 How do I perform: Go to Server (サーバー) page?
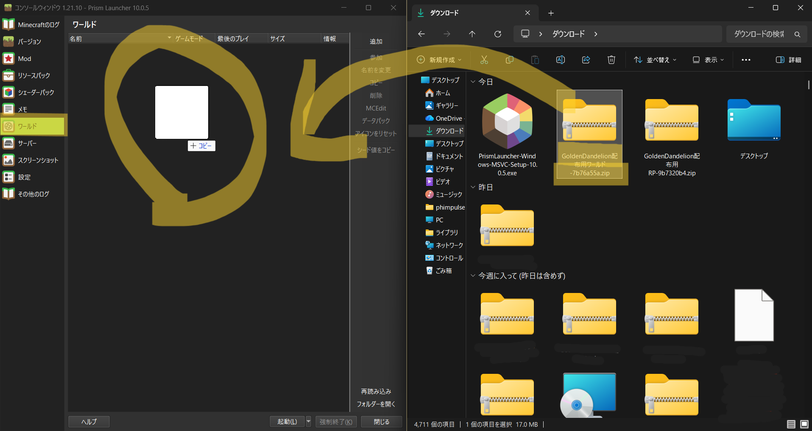tap(27, 143)
